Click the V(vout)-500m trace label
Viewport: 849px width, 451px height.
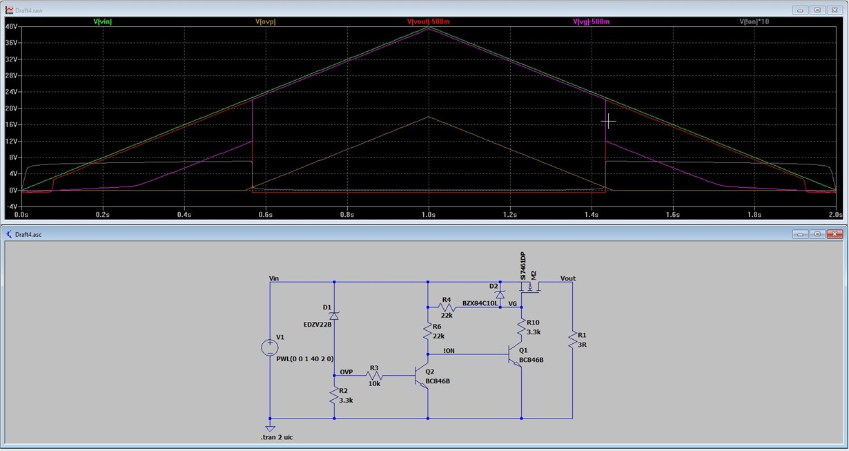pos(429,21)
